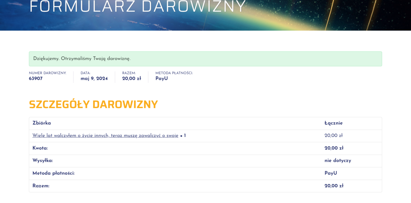Click the 'nie dotyczy' shipping value
The width and height of the screenshot is (411, 203).
click(x=338, y=161)
